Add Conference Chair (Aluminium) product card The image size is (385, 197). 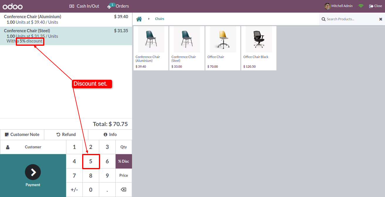(151, 48)
